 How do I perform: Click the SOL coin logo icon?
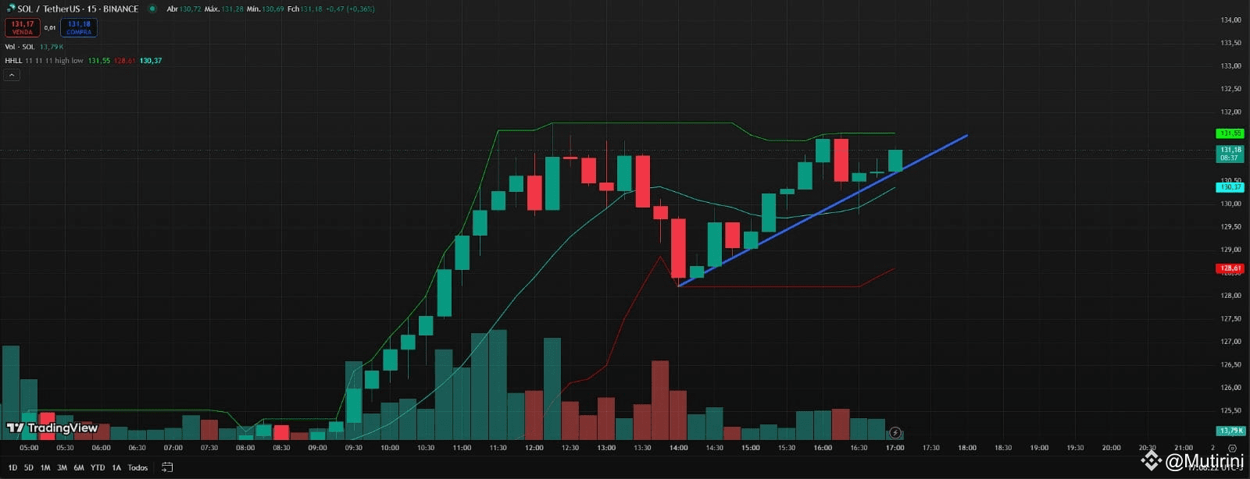10,9
